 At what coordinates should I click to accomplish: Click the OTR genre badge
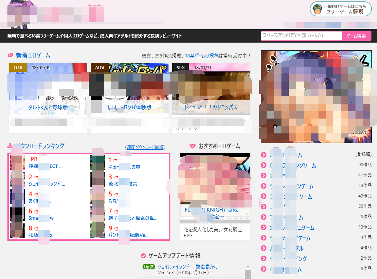click(18, 67)
